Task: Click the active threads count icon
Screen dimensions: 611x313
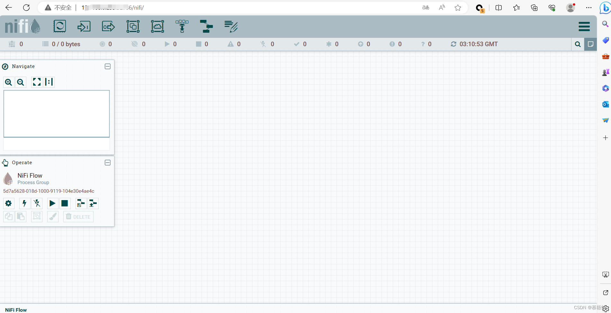Action: (12, 44)
